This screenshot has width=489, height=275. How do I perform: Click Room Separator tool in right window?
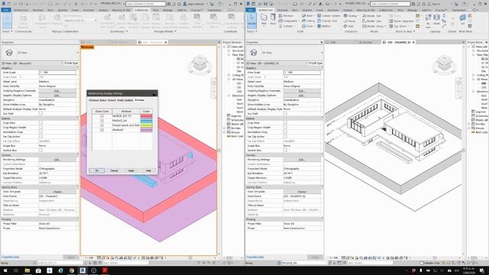[402, 21]
